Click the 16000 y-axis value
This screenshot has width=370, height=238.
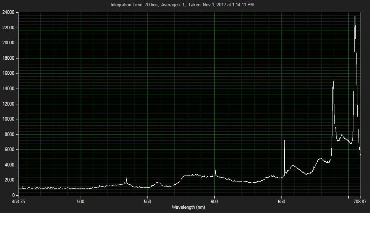click(8, 73)
